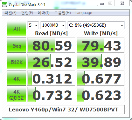Start the 512K random test

[x=17, y=62]
